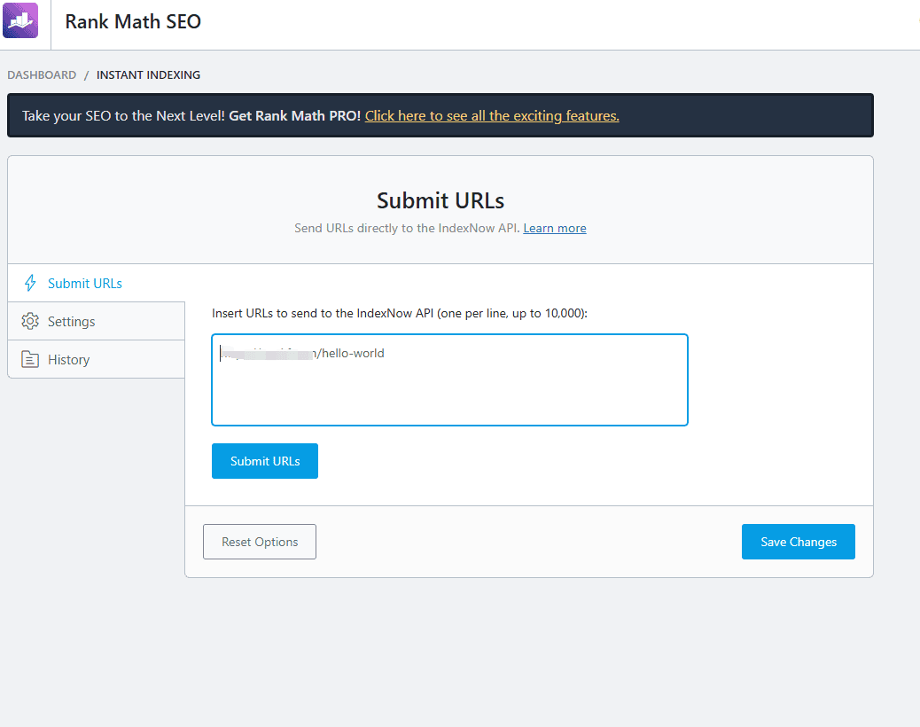The height and width of the screenshot is (727, 920).
Task: Click the Insert URLs instruction label
Action: tap(400, 313)
